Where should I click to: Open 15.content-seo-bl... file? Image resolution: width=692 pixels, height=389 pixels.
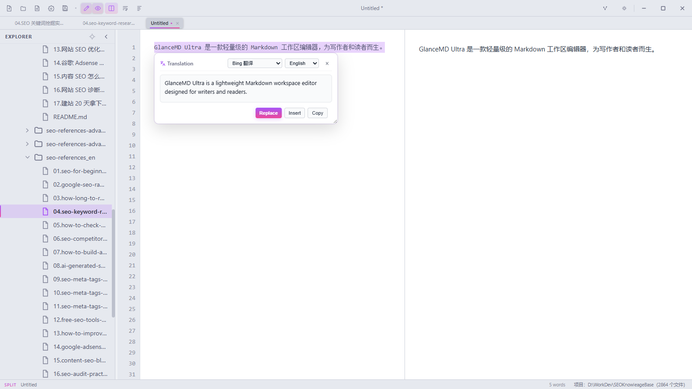point(56,360)
